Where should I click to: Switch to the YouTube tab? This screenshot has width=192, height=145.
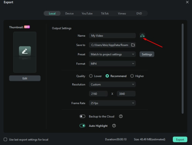[87, 13]
